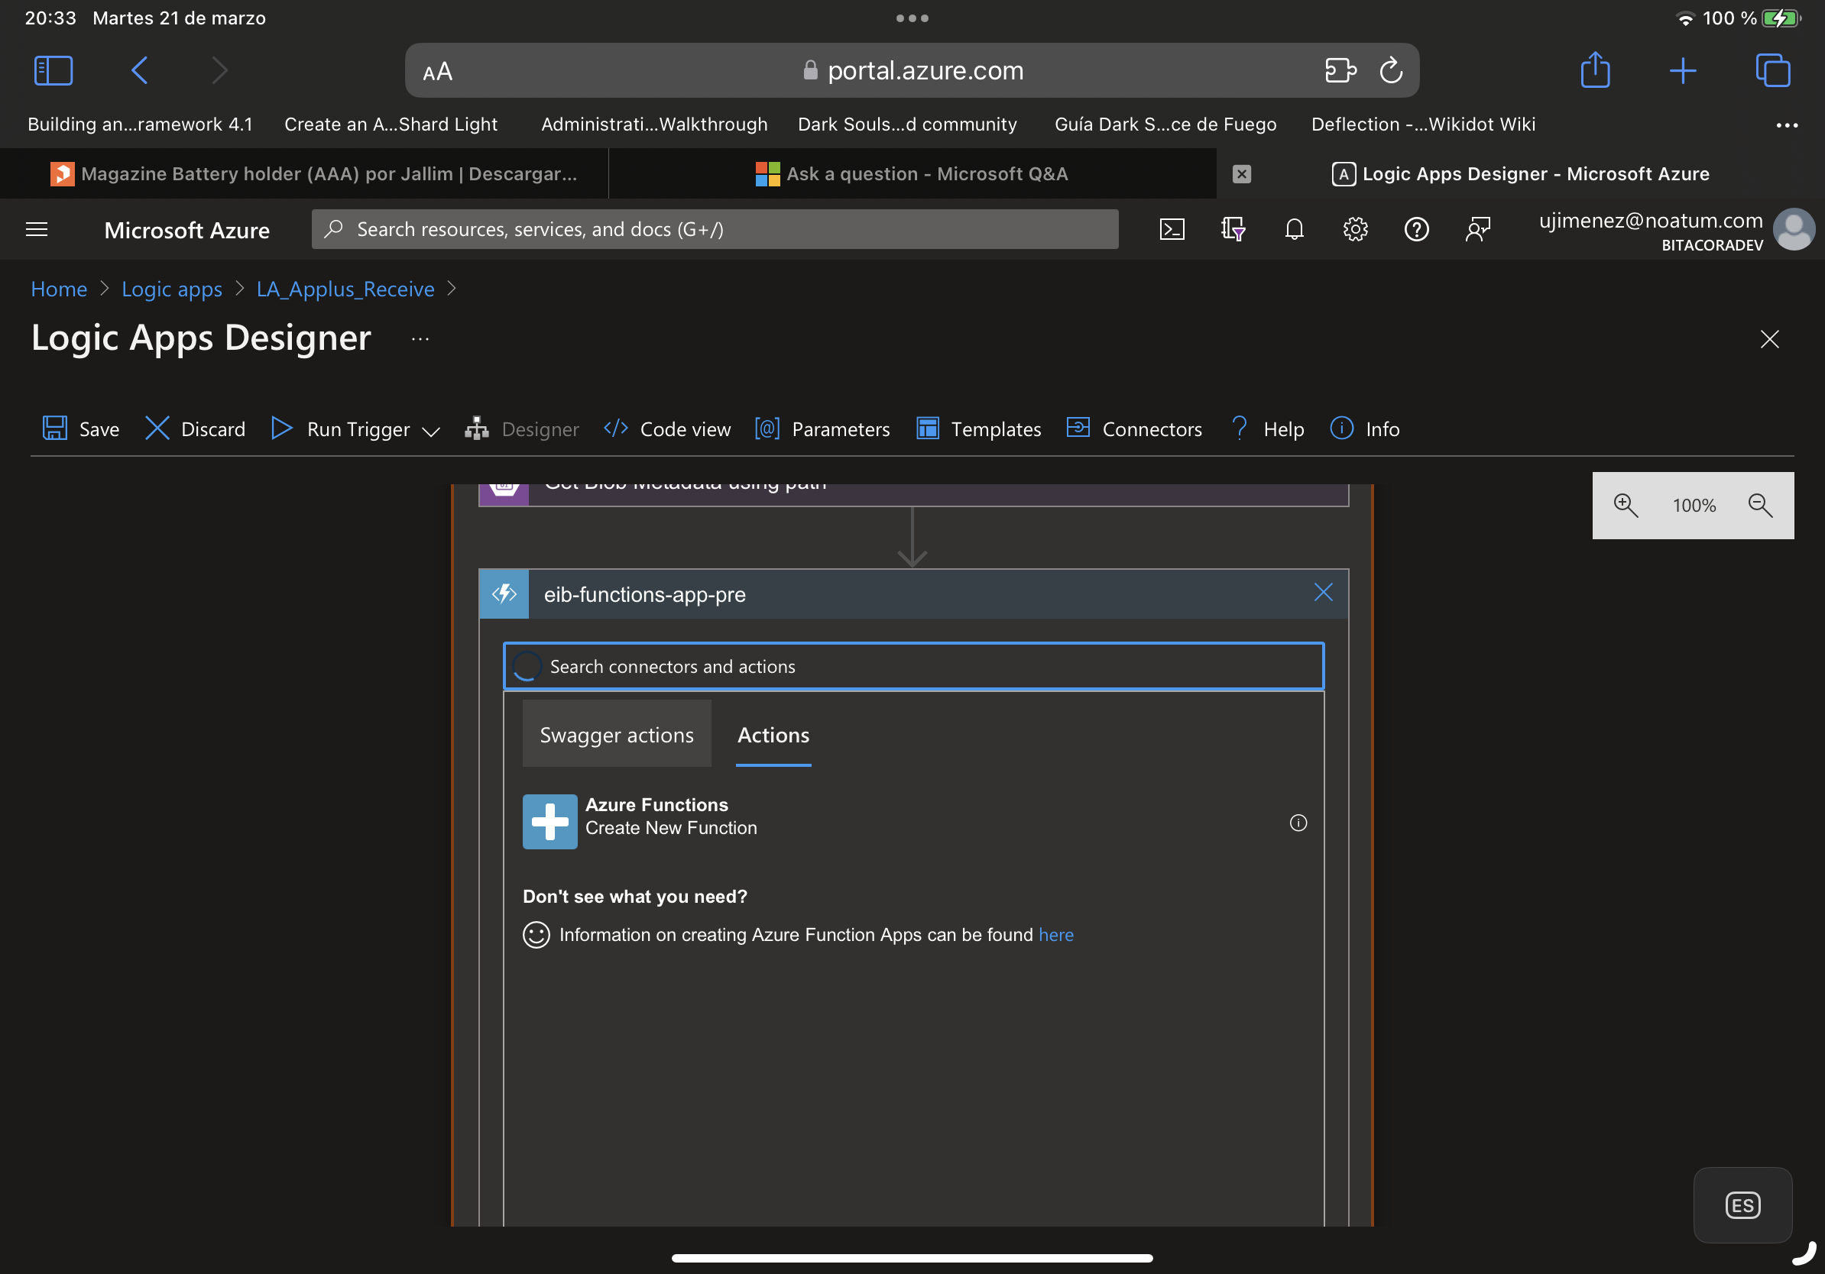This screenshot has height=1274, width=1825.
Task: Close the Logic Apps Designer blade
Action: click(1769, 340)
